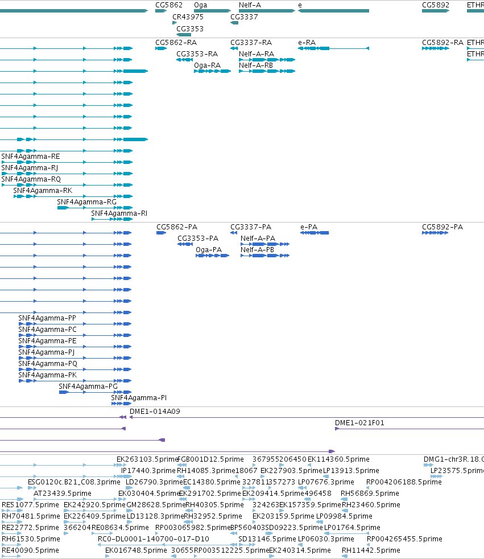Select the CG3353-PA protein label

(x=198, y=239)
